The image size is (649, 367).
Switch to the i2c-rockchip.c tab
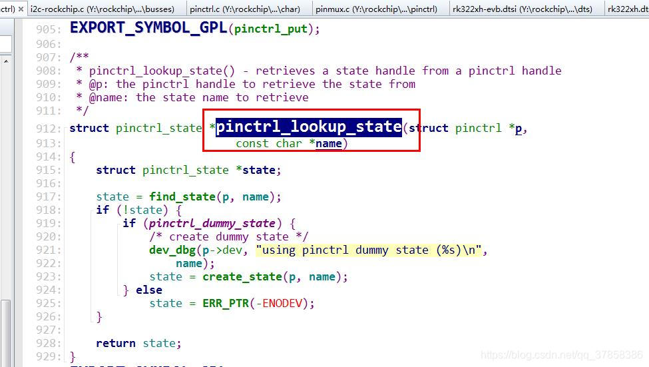103,9
